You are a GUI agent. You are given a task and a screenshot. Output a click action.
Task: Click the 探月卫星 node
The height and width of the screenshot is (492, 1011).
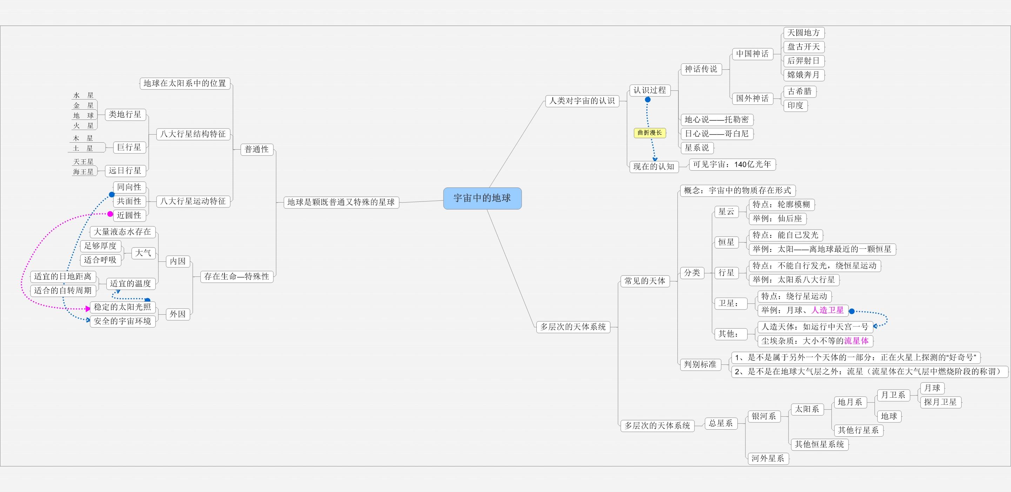click(941, 402)
